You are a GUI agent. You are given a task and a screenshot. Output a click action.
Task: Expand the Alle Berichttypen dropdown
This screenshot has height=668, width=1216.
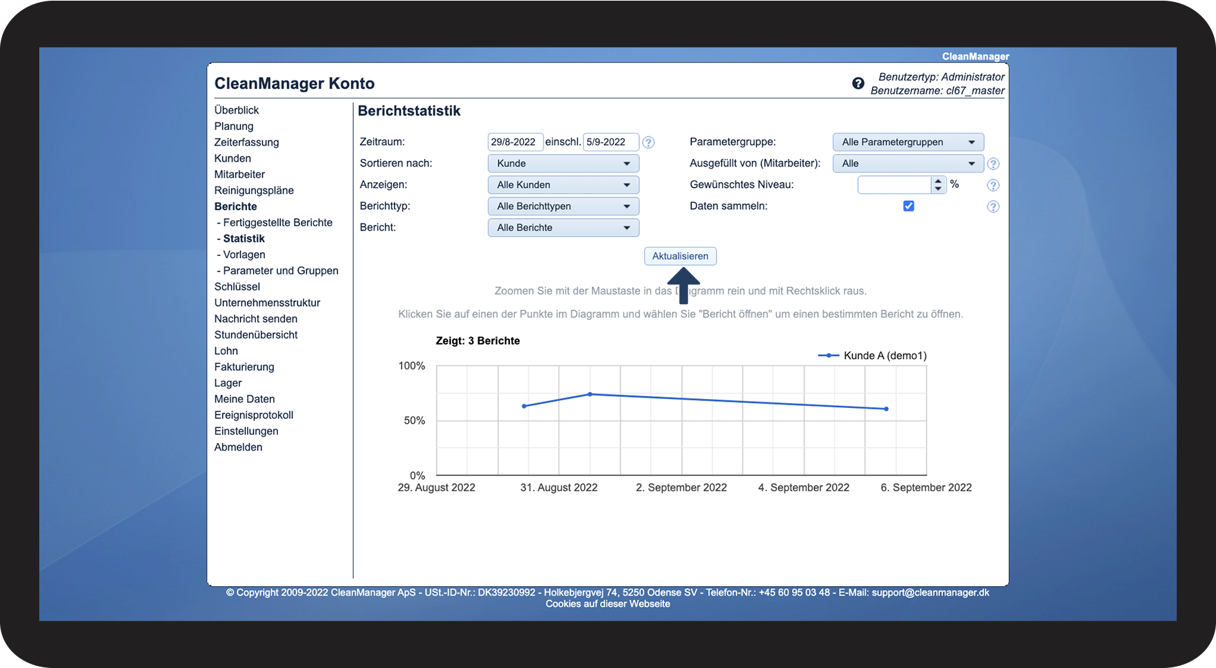point(563,206)
